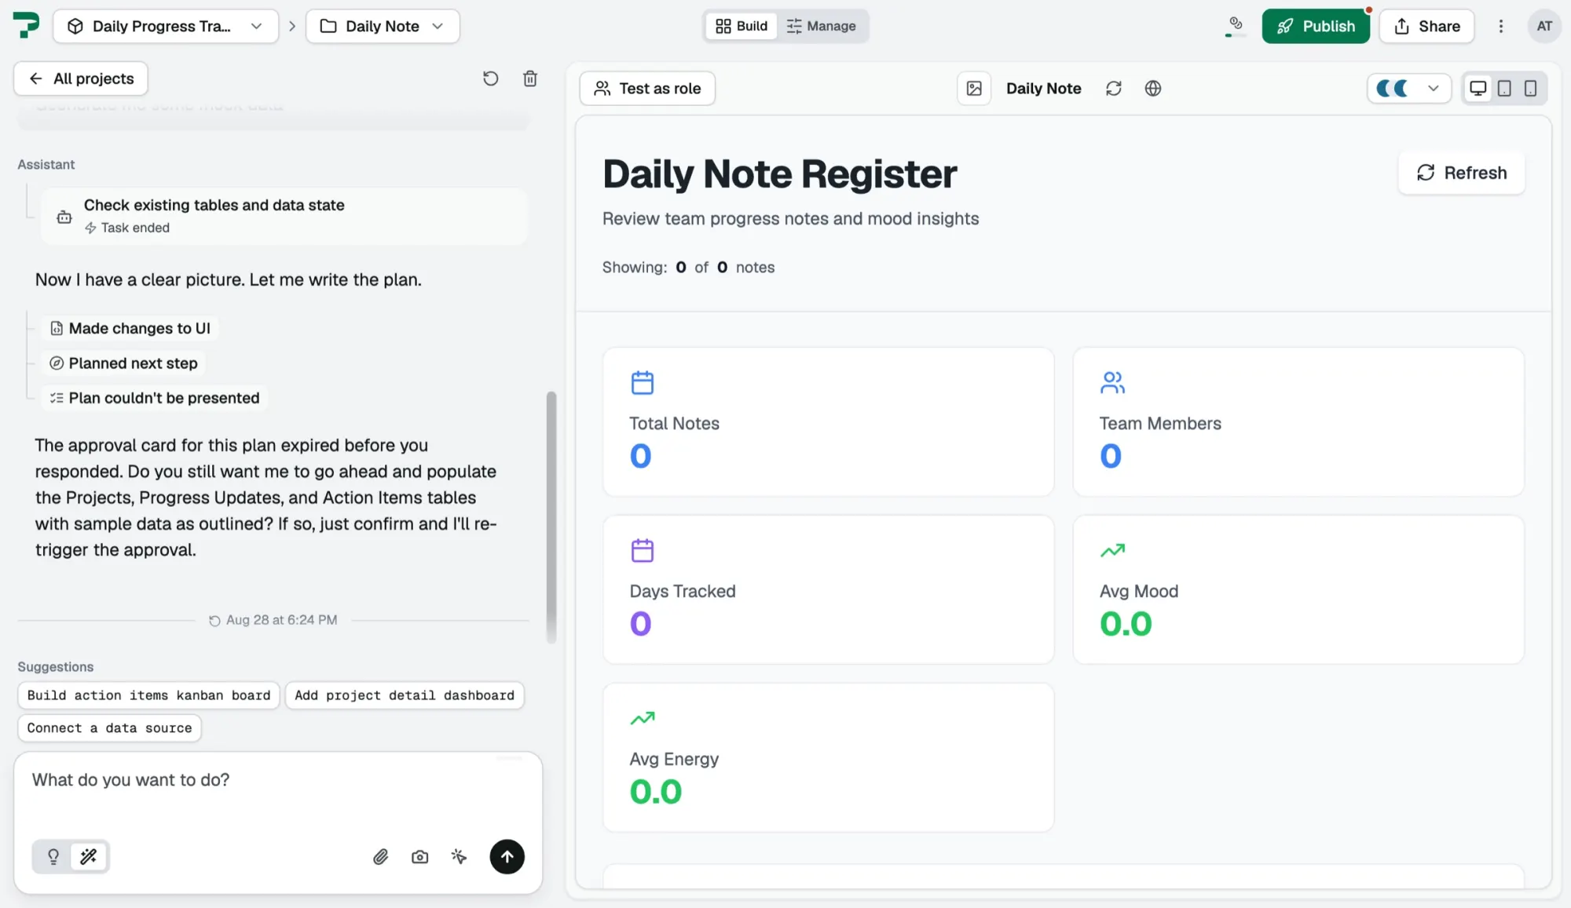Click the black send arrow button
Viewport: 1571px width, 908px height.
(507, 857)
